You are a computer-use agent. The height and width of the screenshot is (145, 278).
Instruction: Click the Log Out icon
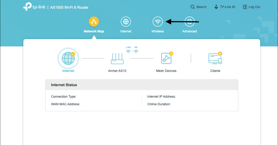click(245, 7)
